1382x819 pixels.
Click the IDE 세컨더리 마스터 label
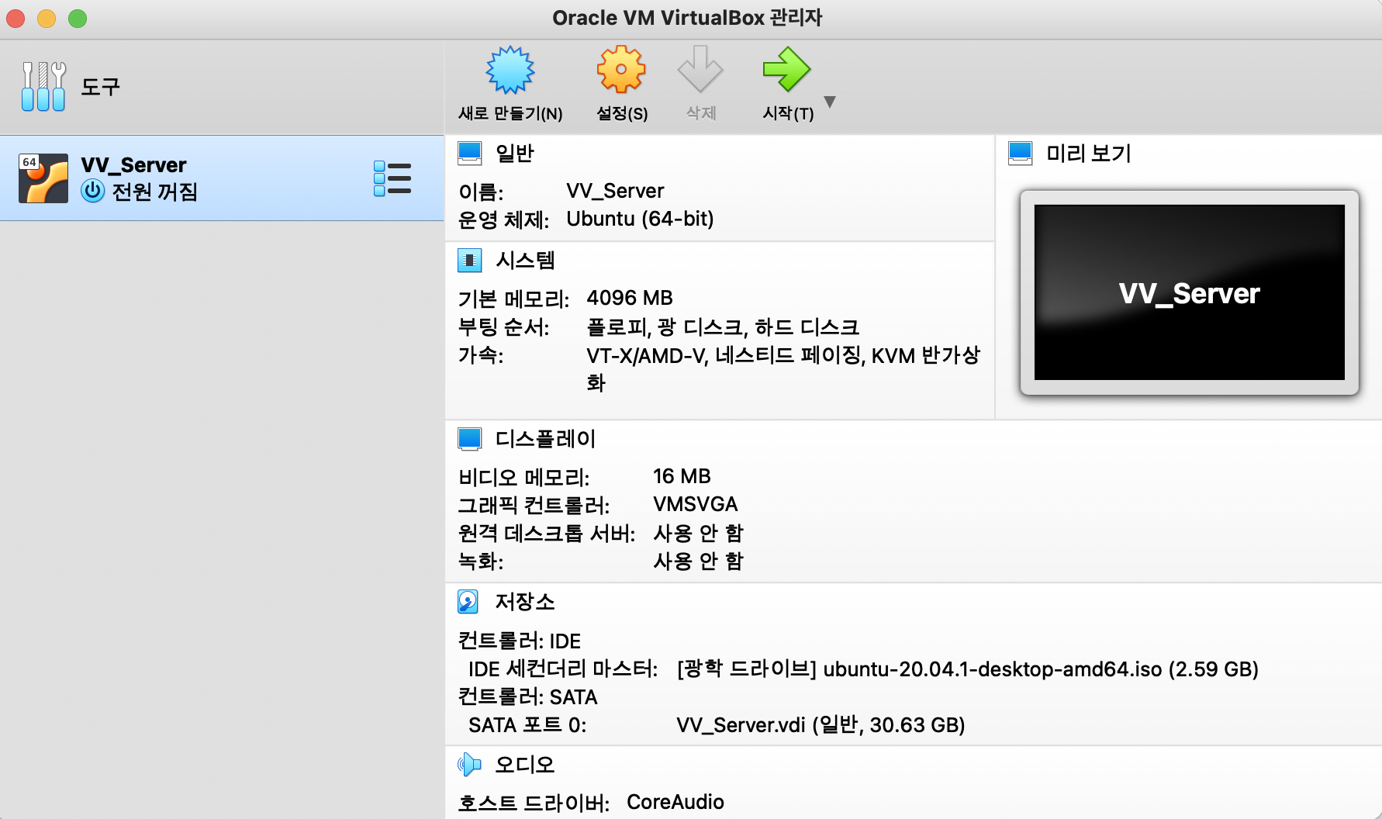click(x=563, y=669)
